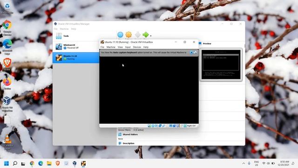Open the Microsoft Edge desktop icon
The image size is (298, 168).
tap(7, 47)
